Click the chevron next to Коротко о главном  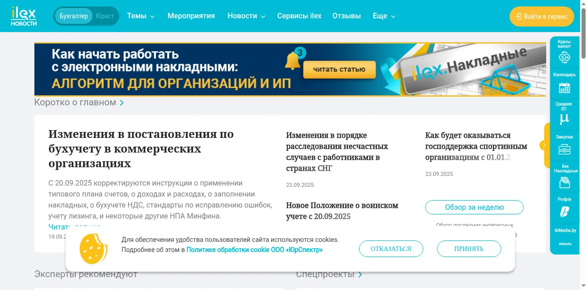(x=122, y=103)
